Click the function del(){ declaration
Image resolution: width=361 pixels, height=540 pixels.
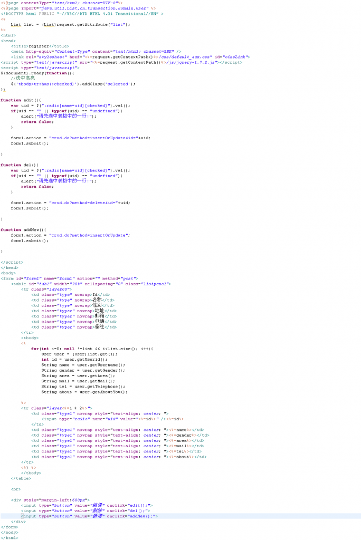(20, 165)
